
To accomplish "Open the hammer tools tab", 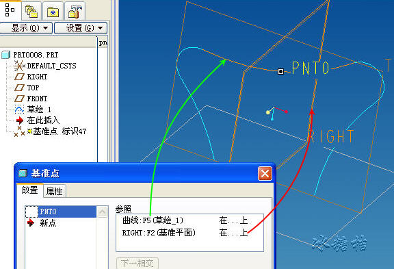I will (x=75, y=11).
